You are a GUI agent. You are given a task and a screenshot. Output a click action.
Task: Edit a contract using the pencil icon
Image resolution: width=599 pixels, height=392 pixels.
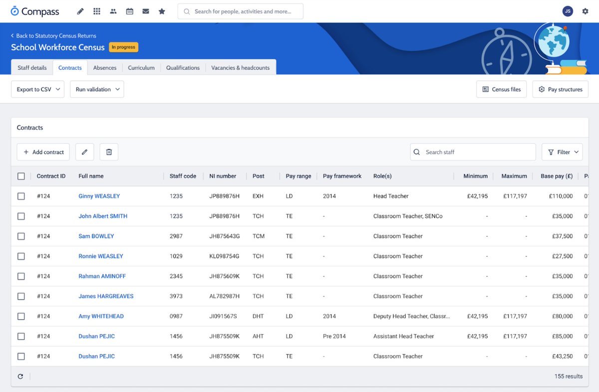click(x=84, y=152)
